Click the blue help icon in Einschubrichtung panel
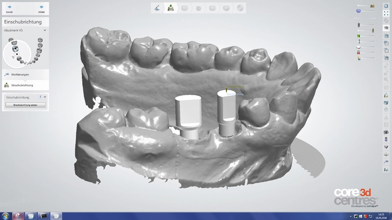 coord(41,97)
